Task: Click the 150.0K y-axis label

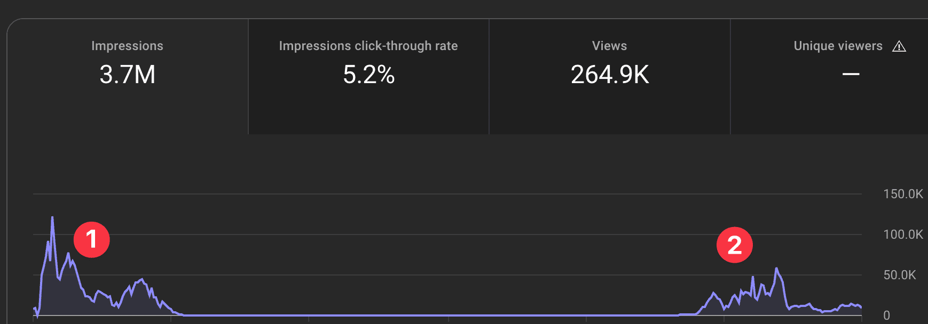Action: point(903,194)
